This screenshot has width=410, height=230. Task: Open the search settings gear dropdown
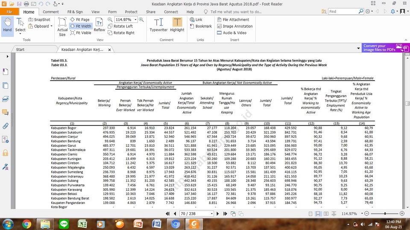(x=369, y=12)
